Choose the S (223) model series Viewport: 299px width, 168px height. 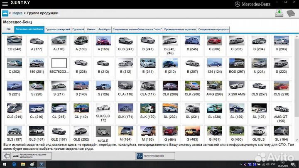tap(259, 68)
